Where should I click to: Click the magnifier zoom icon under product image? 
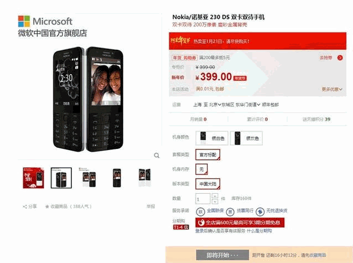point(157,156)
